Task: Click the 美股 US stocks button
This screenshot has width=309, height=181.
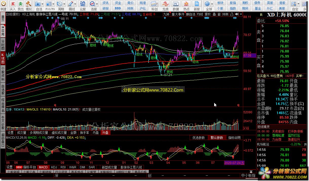Action: click(x=283, y=8)
